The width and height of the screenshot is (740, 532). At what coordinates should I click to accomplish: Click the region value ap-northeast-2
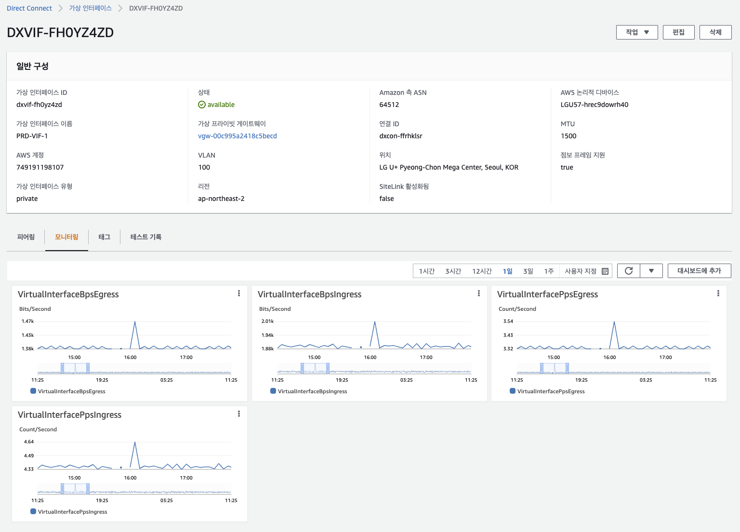[221, 199]
